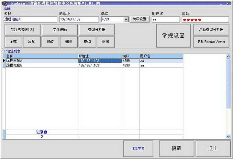Click the IP地址 column header in list

pos(100,56)
